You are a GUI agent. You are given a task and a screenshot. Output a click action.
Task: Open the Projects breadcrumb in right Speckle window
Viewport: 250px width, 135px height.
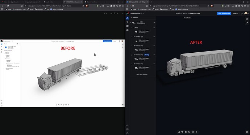(x=178, y=13)
